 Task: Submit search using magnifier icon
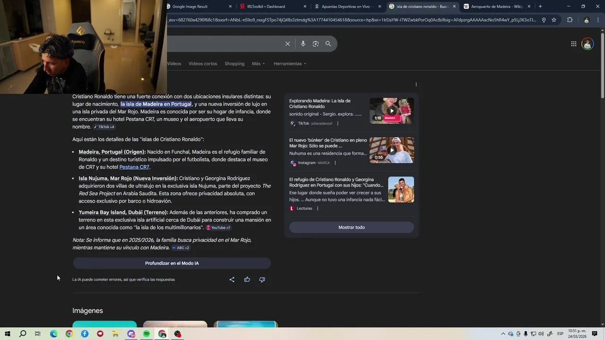328,44
